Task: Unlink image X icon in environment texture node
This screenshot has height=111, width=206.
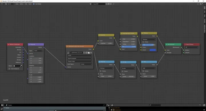Action: 91,53
